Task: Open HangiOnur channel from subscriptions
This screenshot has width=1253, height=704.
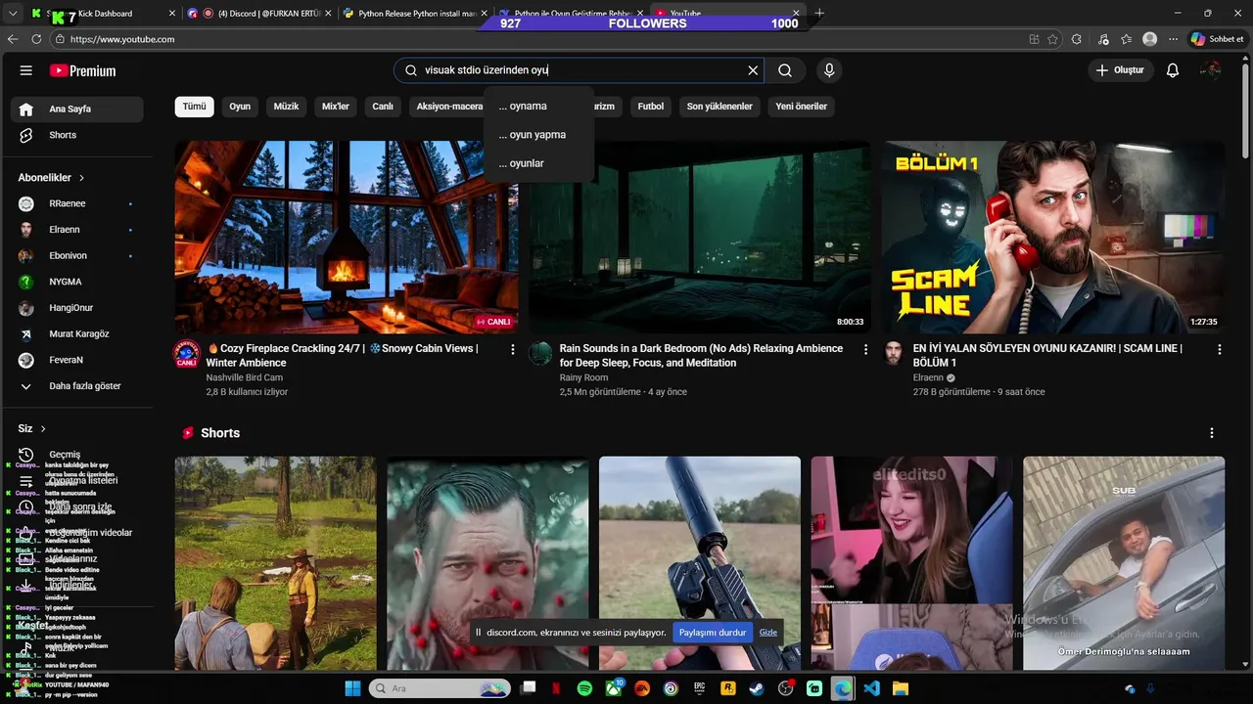Action: (x=77, y=308)
